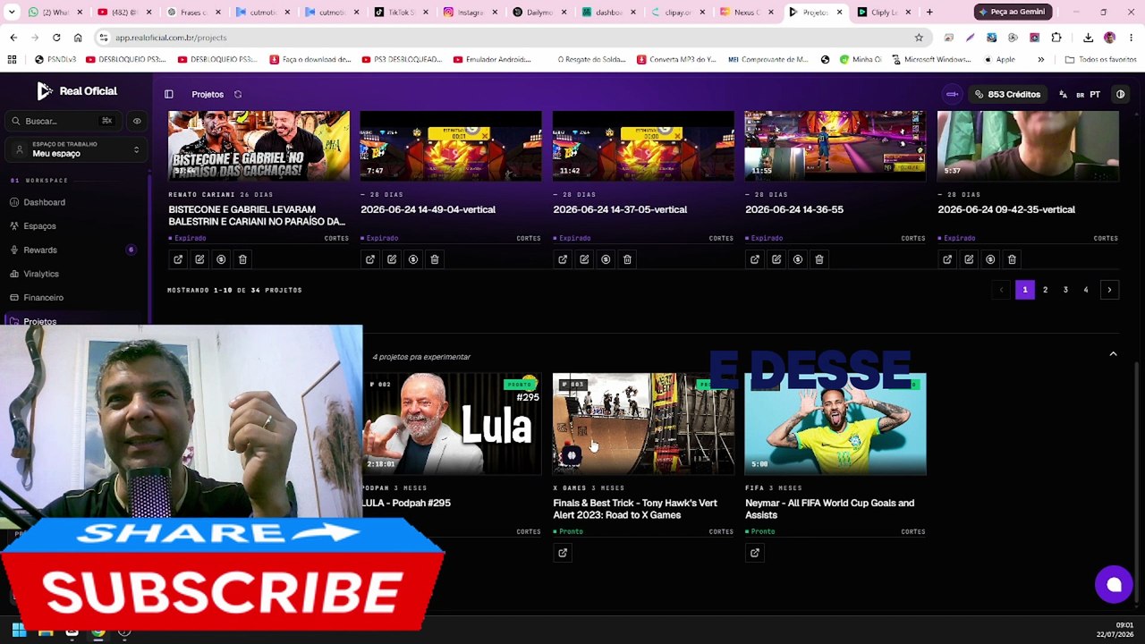Open the Windows Start menu

pyautogui.click(x=19, y=631)
